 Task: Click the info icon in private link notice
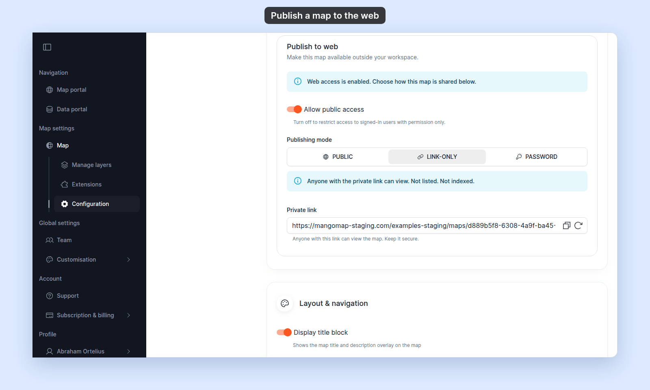[x=298, y=181]
